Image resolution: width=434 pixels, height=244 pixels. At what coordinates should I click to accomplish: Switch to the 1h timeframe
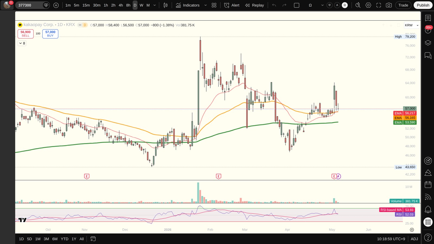106,5
